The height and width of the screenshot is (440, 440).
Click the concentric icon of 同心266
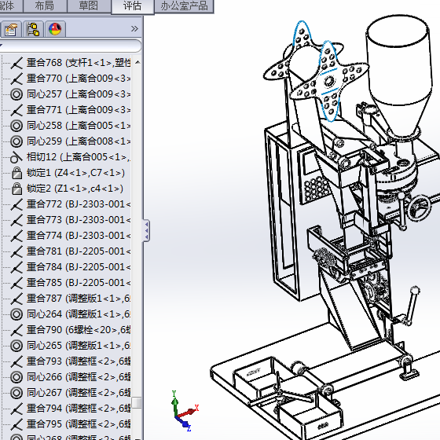coord(16,377)
